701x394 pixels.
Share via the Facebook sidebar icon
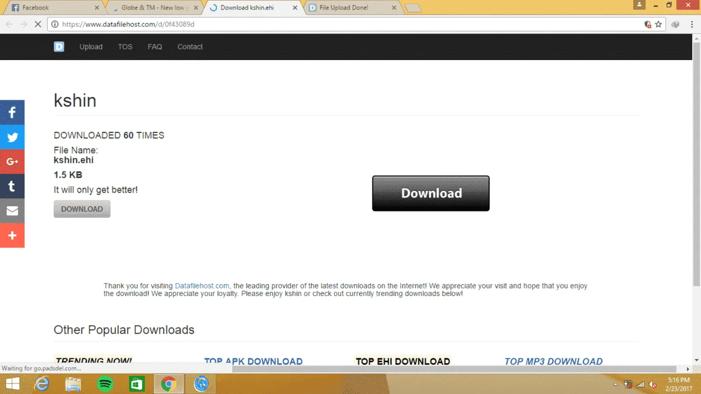pos(12,113)
